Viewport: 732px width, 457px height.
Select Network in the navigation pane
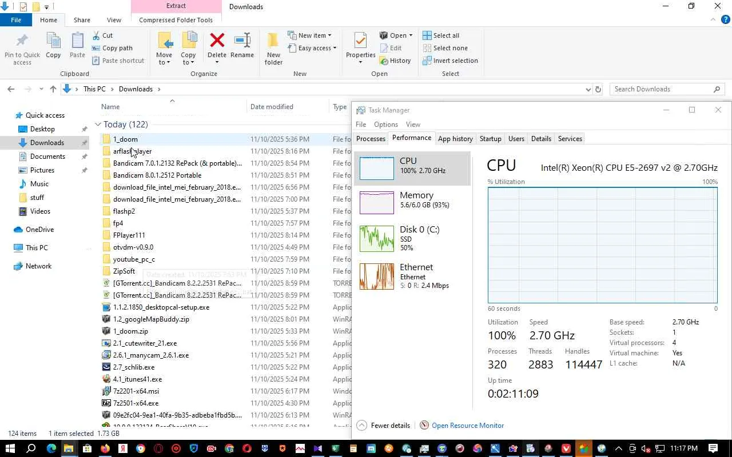(x=38, y=266)
